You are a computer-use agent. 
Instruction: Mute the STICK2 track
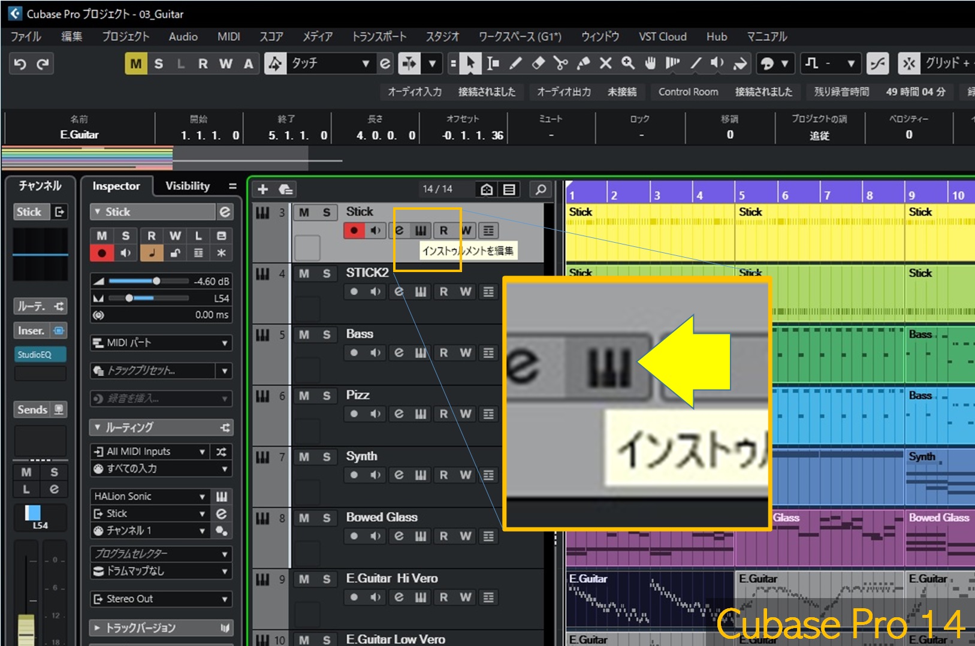(304, 274)
